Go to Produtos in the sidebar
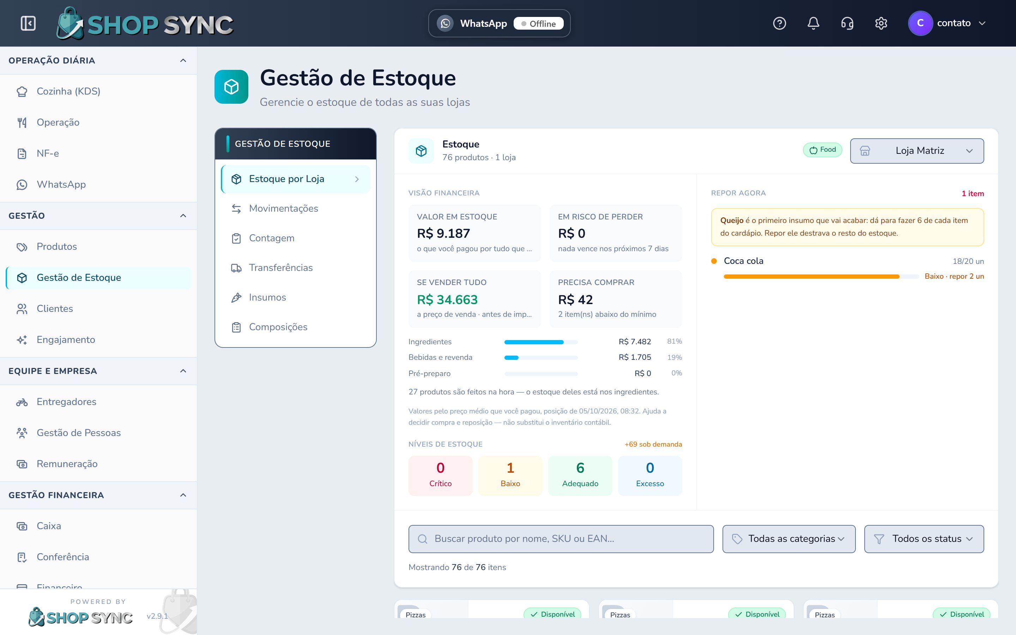 [x=98, y=247]
